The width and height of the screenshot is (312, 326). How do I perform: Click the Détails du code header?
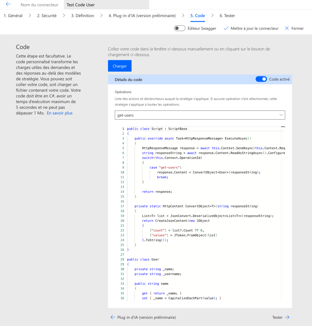128,80
